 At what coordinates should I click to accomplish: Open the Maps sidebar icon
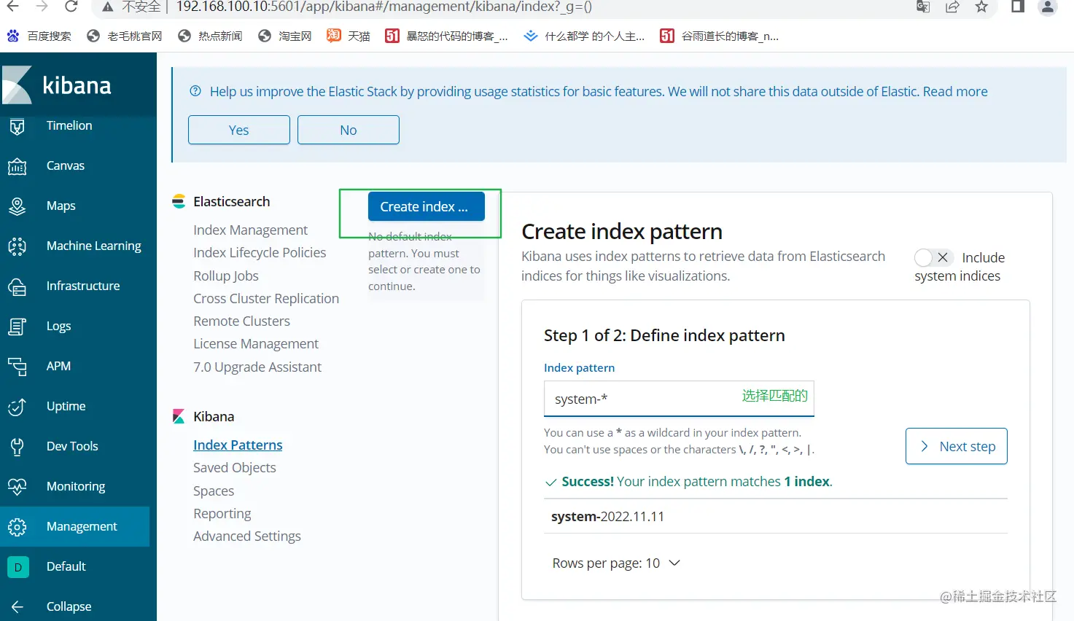pyautogui.click(x=17, y=206)
